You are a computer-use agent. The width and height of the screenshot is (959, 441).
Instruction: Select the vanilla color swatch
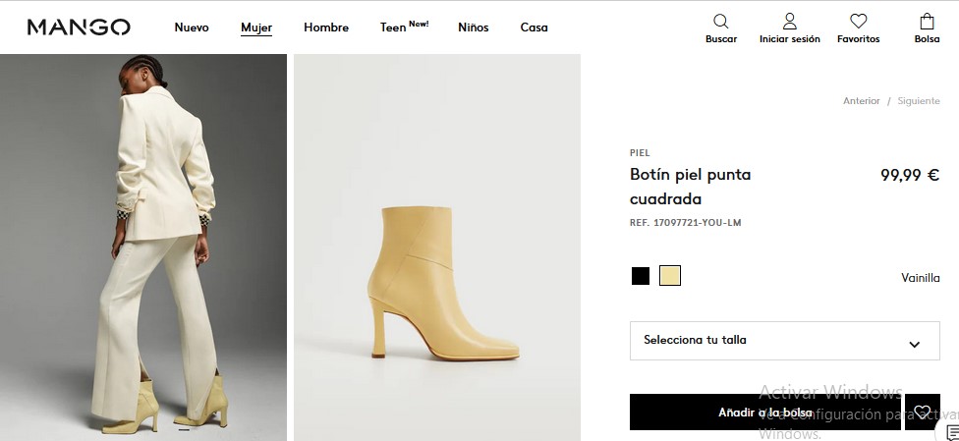click(670, 276)
